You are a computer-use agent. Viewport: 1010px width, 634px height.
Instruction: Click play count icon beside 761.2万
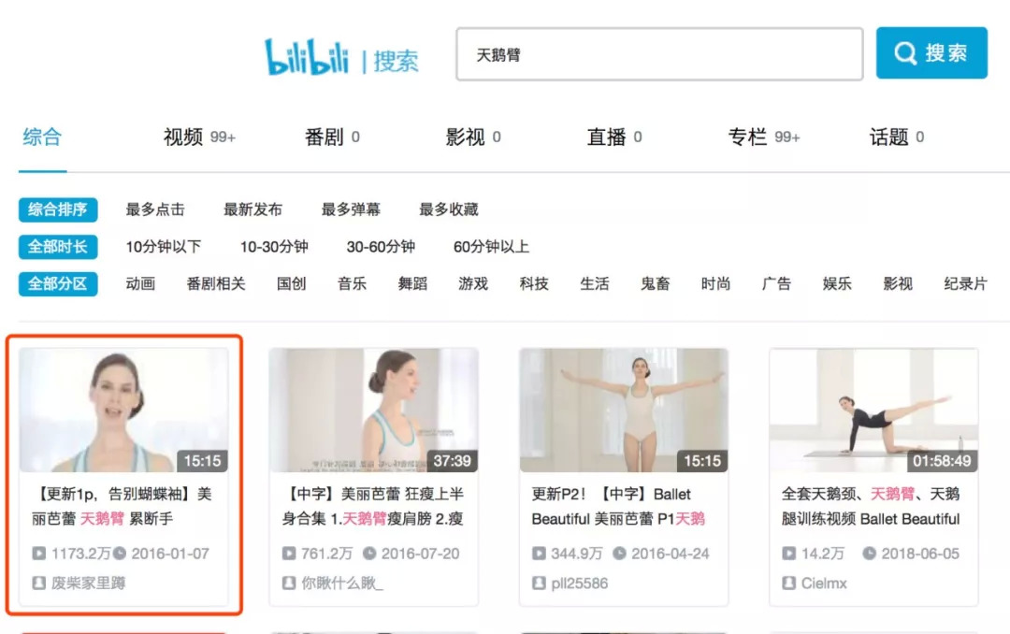pos(289,554)
